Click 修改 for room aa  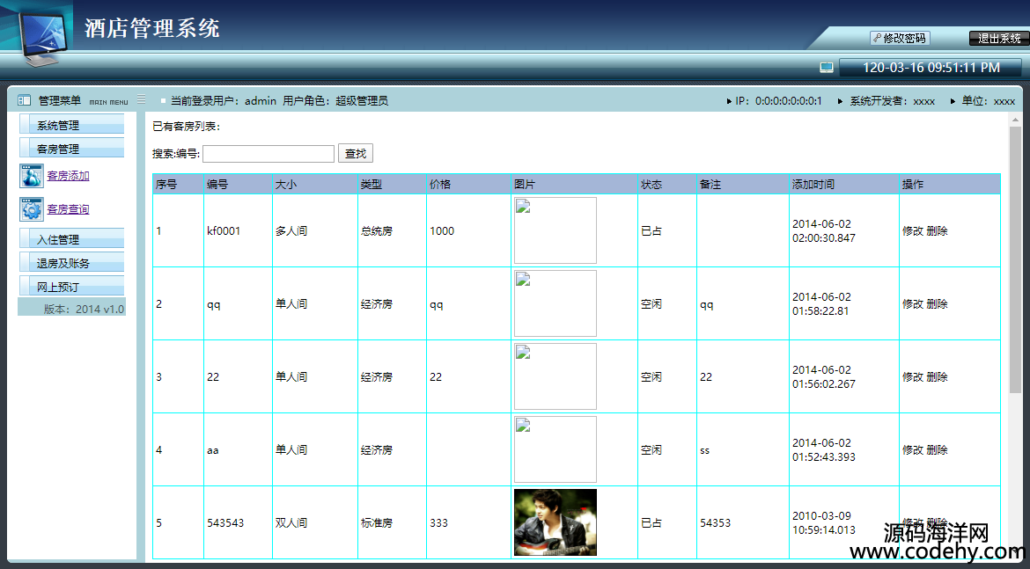tap(912, 449)
